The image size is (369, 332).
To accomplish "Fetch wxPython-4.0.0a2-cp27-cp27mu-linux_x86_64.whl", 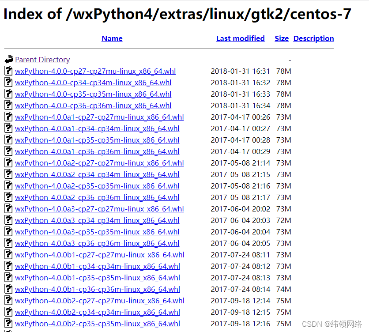I will (99, 163).
